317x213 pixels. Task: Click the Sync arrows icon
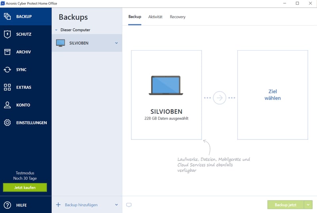click(7, 69)
